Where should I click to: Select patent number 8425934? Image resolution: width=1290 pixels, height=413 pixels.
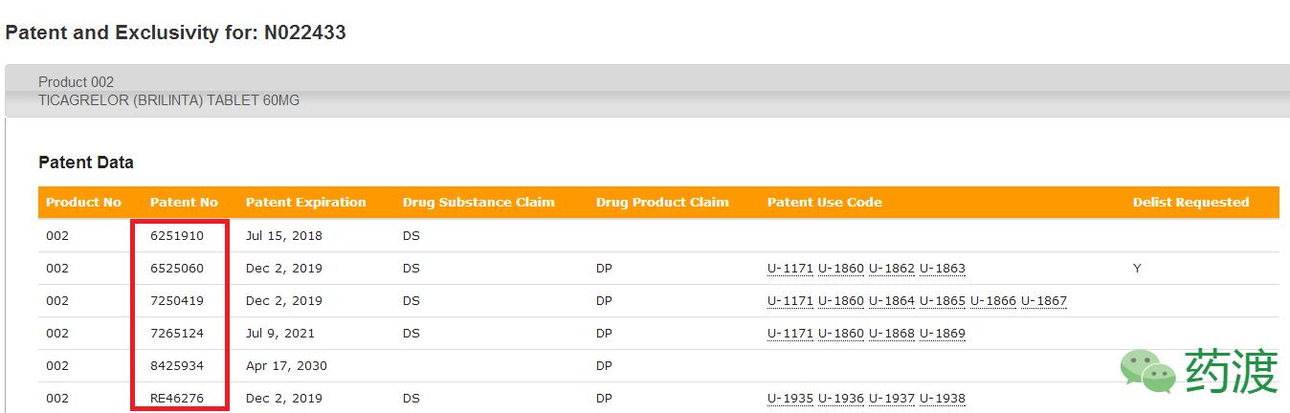(177, 366)
